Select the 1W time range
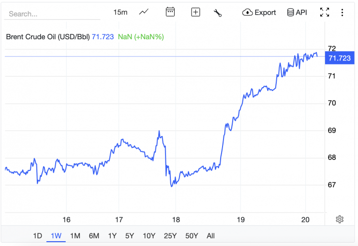 56,236
